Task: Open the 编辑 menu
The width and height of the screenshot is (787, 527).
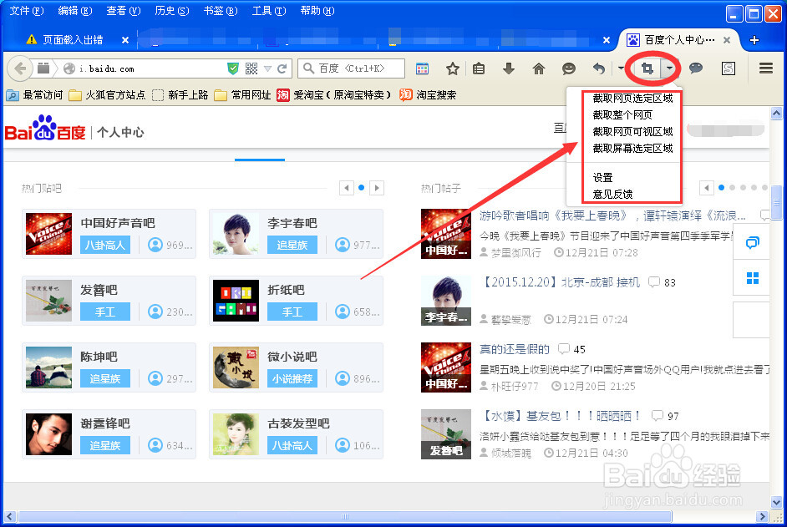Action: (x=75, y=11)
